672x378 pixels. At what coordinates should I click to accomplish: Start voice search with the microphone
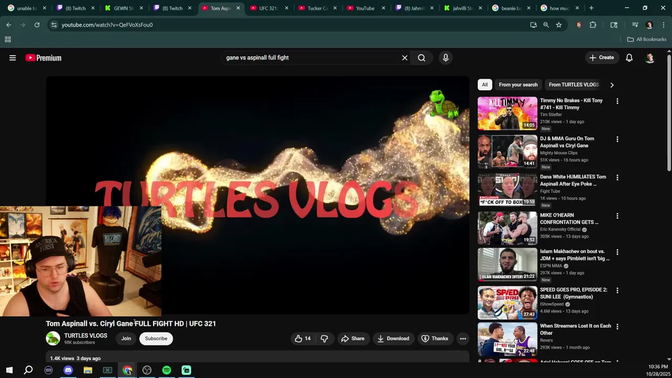446,58
